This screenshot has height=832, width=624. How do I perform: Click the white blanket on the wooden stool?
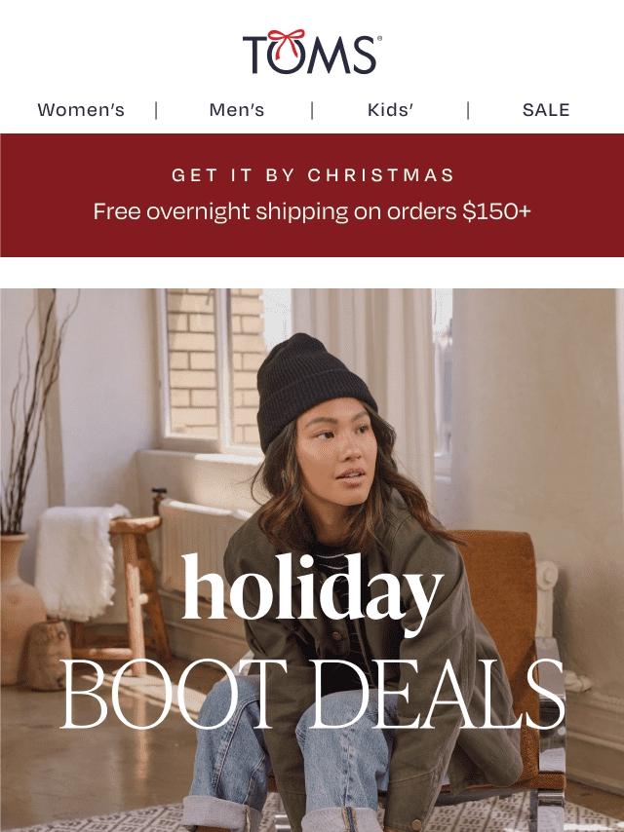click(x=77, y=561)
